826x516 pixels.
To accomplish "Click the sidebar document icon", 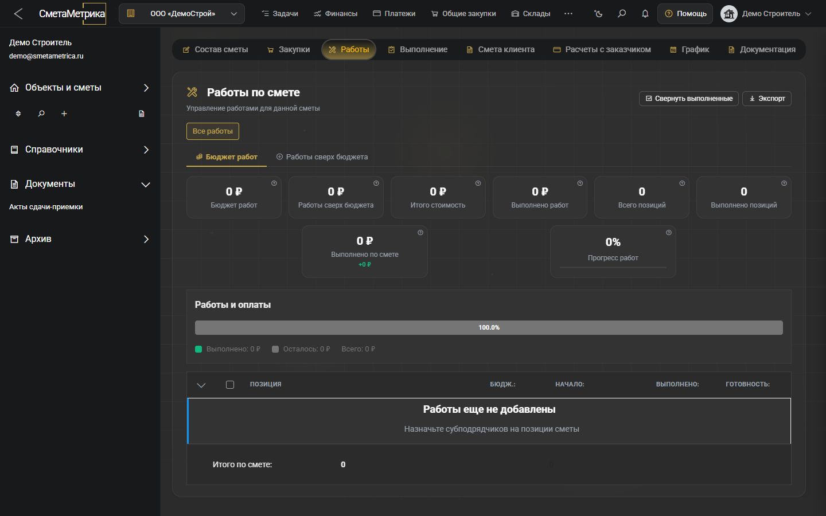I will pos(142,114).
